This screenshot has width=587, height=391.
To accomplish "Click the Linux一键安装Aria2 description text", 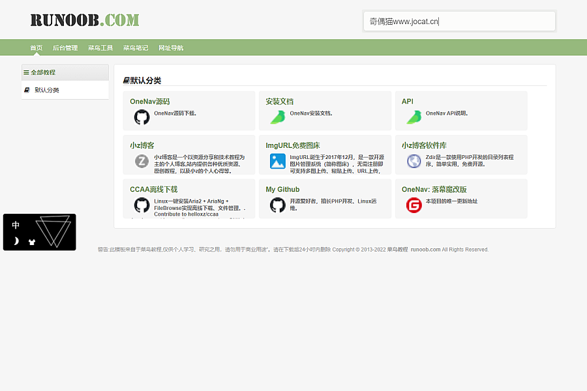I will pos(200,208).
